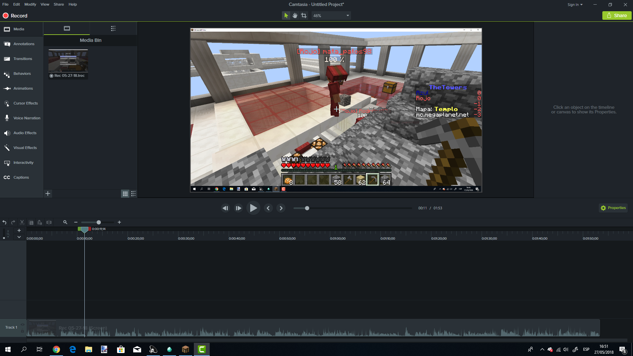Select the Crop tool
The width and height of the screenshot is (633, 356).
pyautogui.click(x=304, y=15)
